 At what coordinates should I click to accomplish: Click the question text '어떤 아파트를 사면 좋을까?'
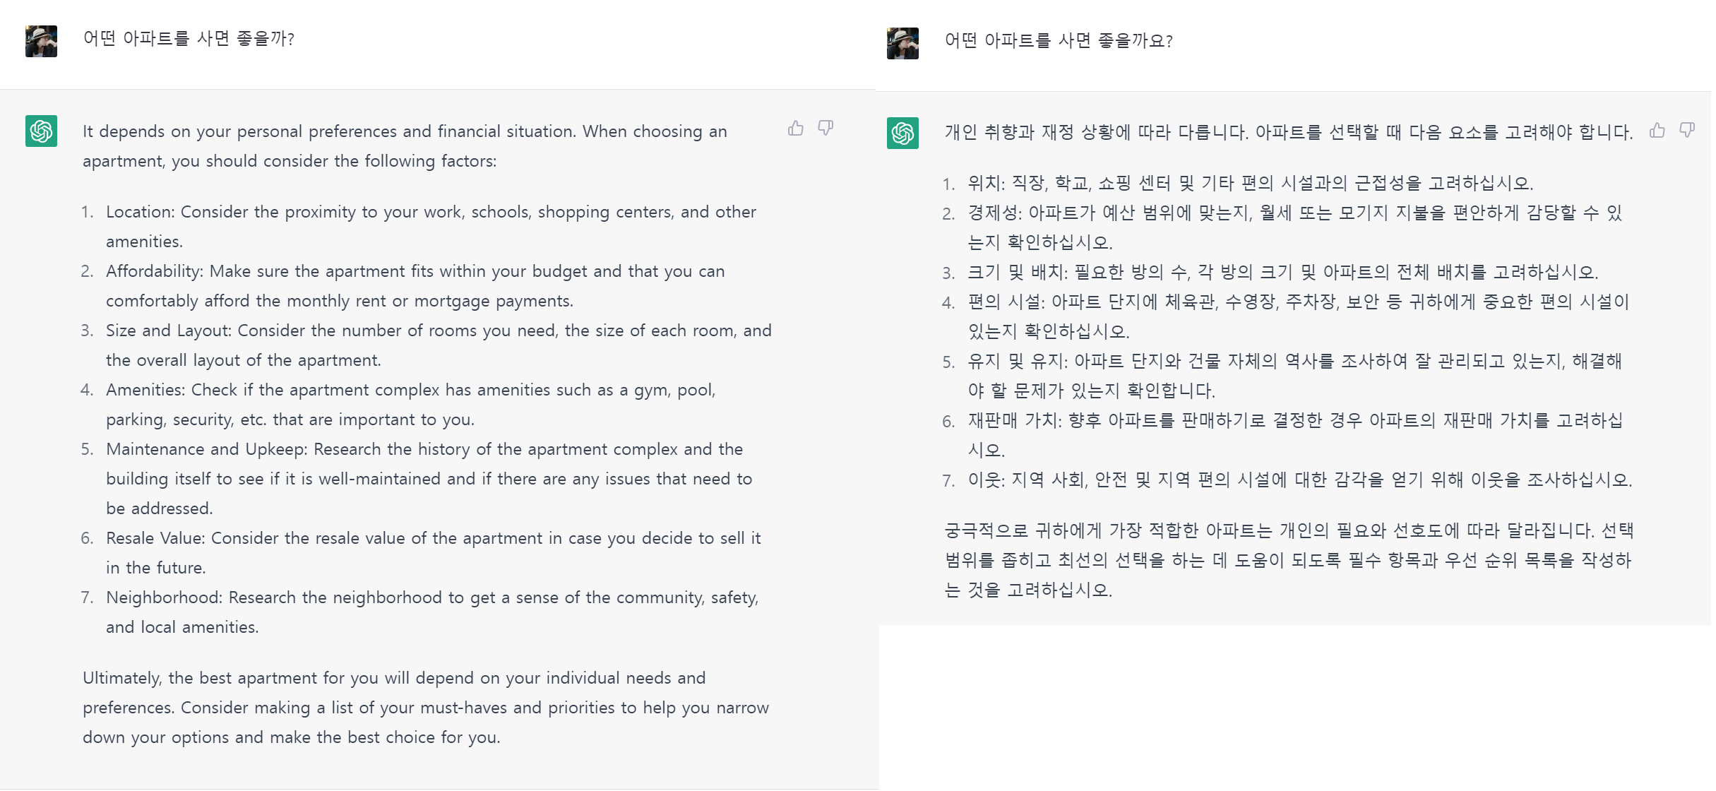(x=189, y=39)
